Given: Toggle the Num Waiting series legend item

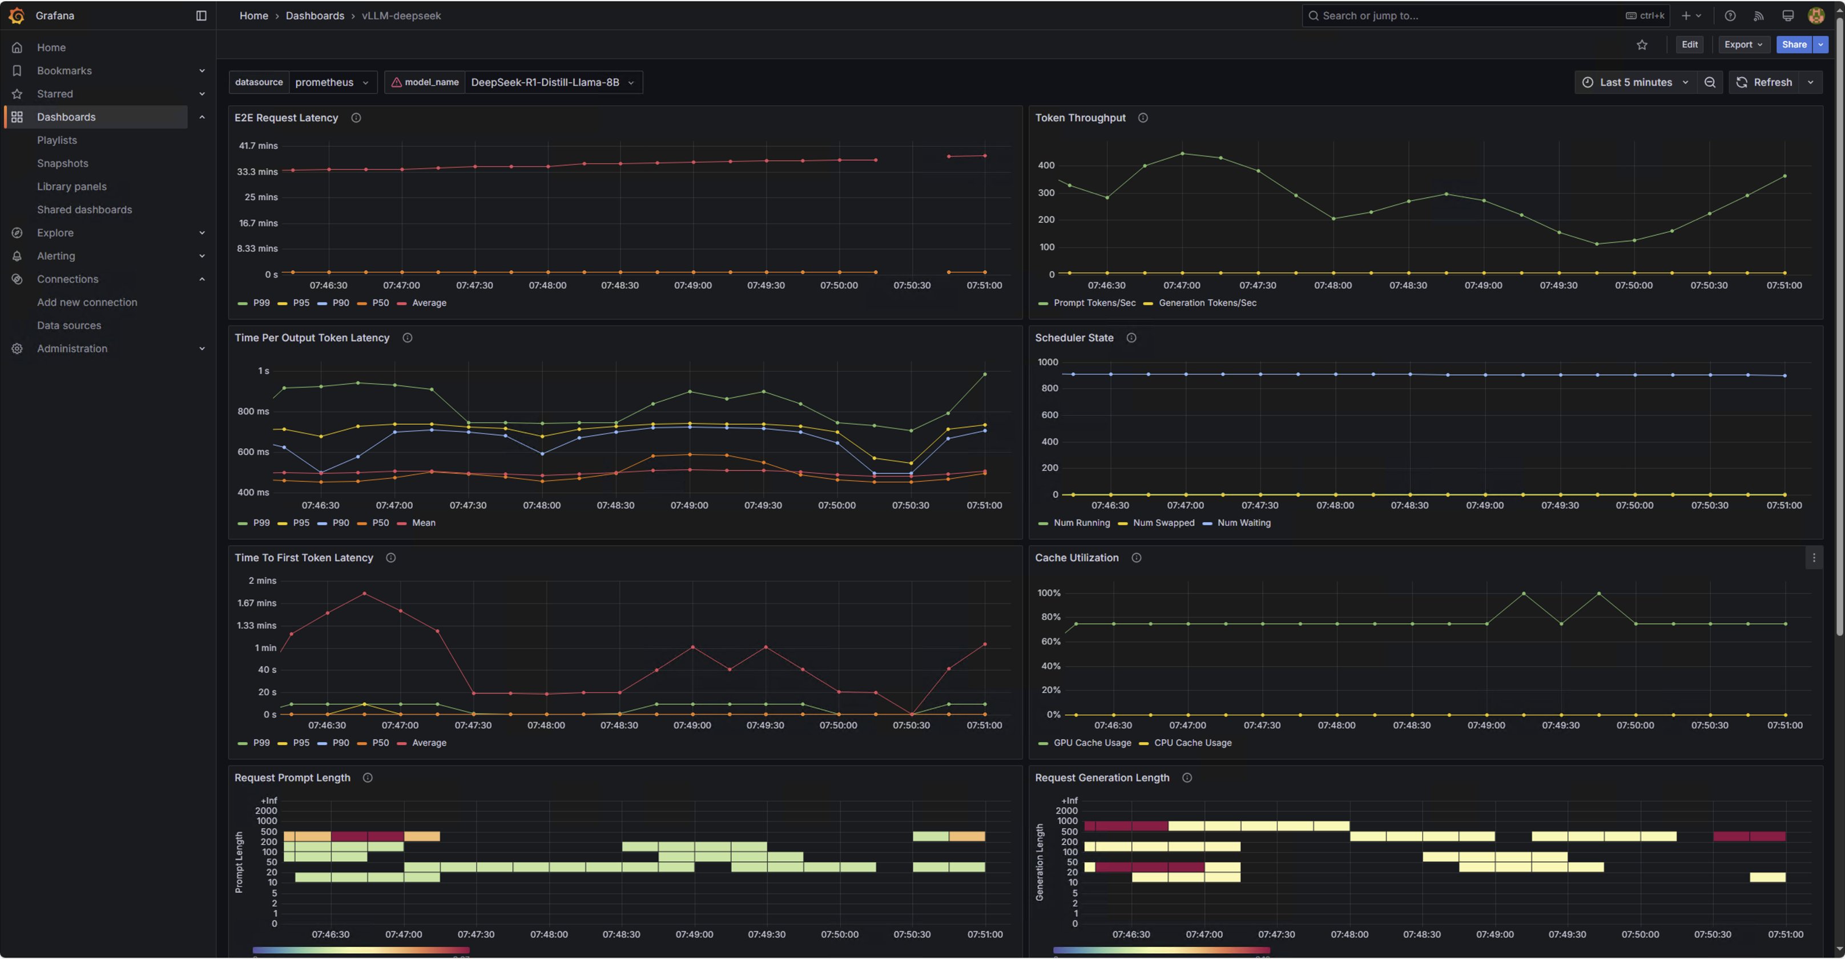Looking at the screenshot, I should pyautogui.click(x=1236, y=523).
